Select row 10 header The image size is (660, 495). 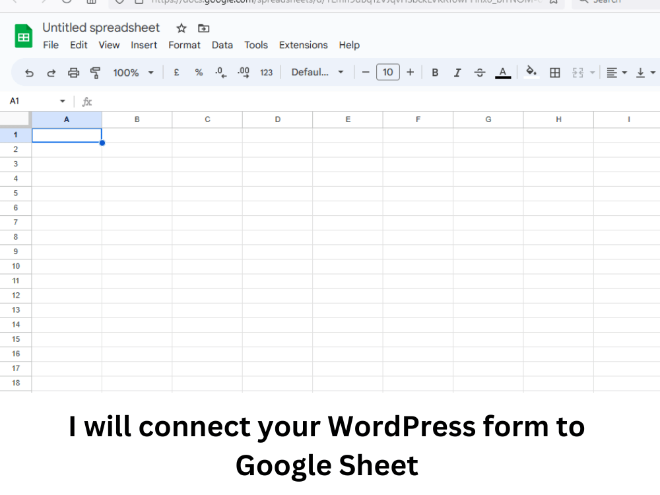click(x=16, y=266)
